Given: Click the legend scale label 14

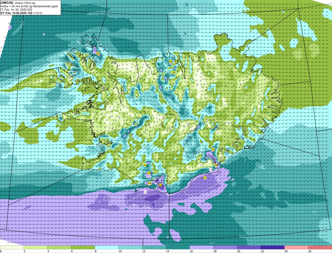Looking at the screenshot, I should (x=167, y=251).
